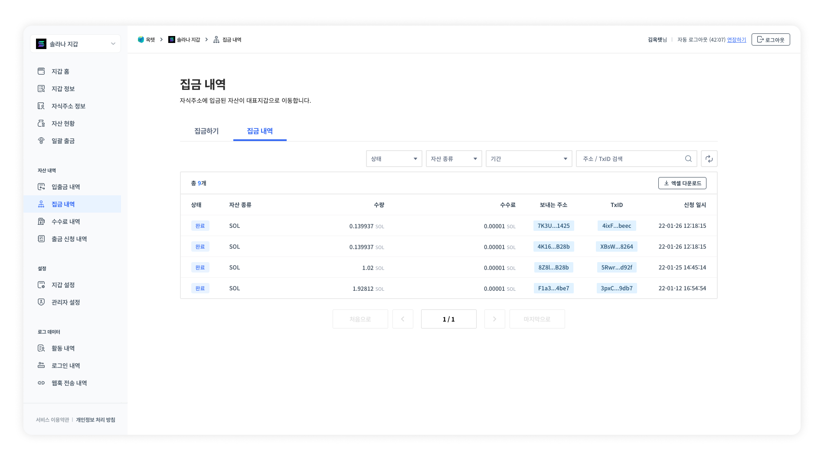Click the 지갑 정보 sidebar icon
Image resolution: width=824 pixels, height=460 pixels.
41,89
